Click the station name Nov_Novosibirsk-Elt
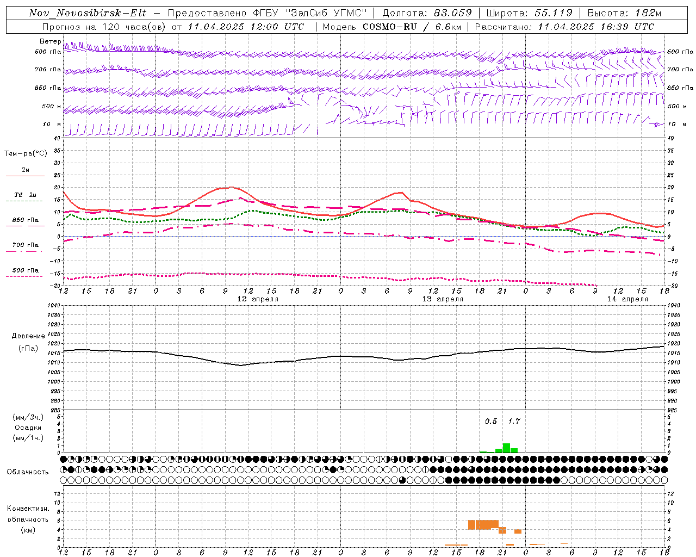 pyautogui.click(x=88, y=13)
